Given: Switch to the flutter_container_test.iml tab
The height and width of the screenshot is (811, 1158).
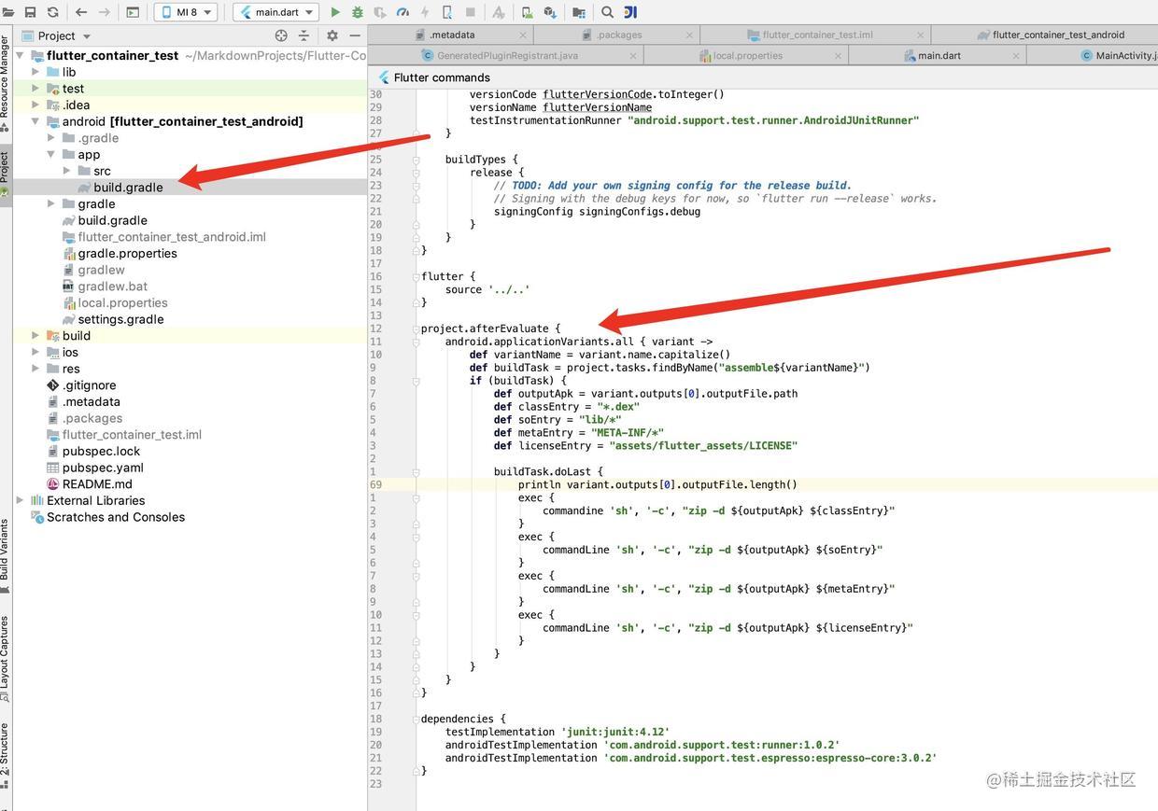Looking at the screenshot, I should click(x=817, y=35).
